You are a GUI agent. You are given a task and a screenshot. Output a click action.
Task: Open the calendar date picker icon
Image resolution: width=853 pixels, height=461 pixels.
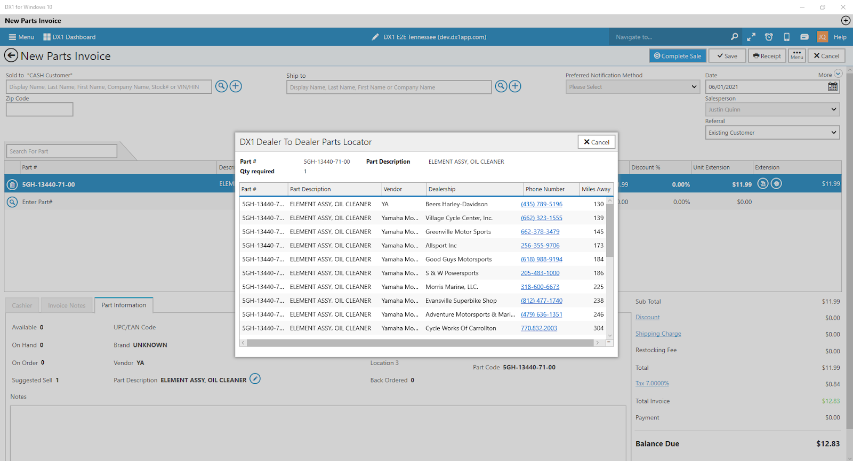[833, 87]
